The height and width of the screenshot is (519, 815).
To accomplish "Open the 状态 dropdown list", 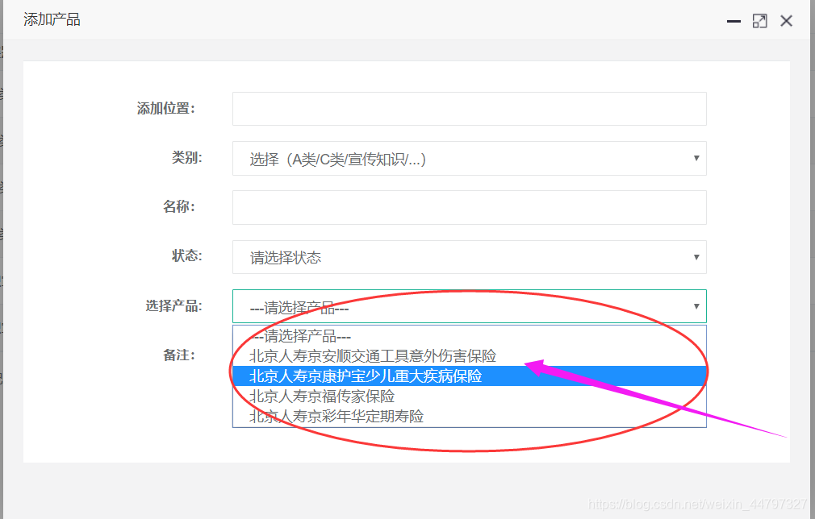I will 470,257.
